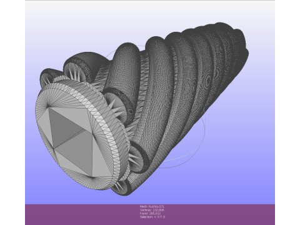The width and height of the screenshot is (300, 225).
Task: Click the 'Mesh: Ruchka.STL' info line
Action: pos(152,206)
